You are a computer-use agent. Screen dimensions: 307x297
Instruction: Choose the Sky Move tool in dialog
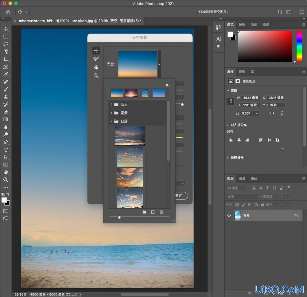96,50
